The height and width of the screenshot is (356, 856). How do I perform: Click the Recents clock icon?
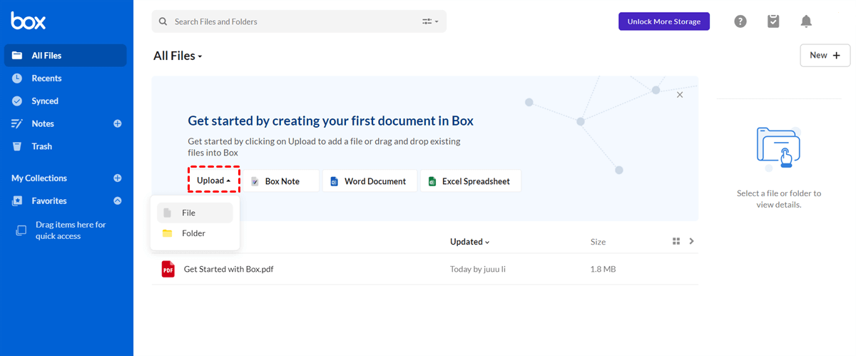click(17, 78)
